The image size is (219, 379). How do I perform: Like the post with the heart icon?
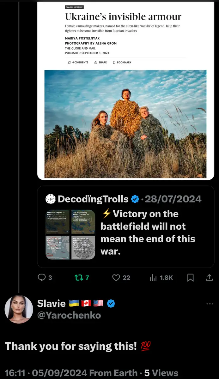tap(116, 277)
